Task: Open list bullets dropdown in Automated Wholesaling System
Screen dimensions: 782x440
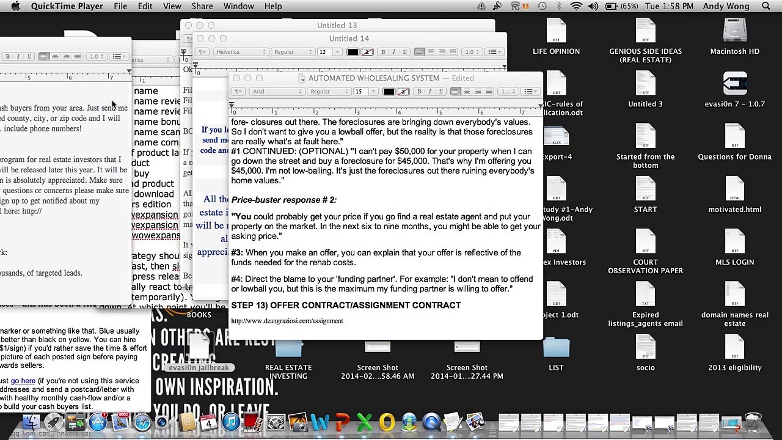Action: click(530, 92)
